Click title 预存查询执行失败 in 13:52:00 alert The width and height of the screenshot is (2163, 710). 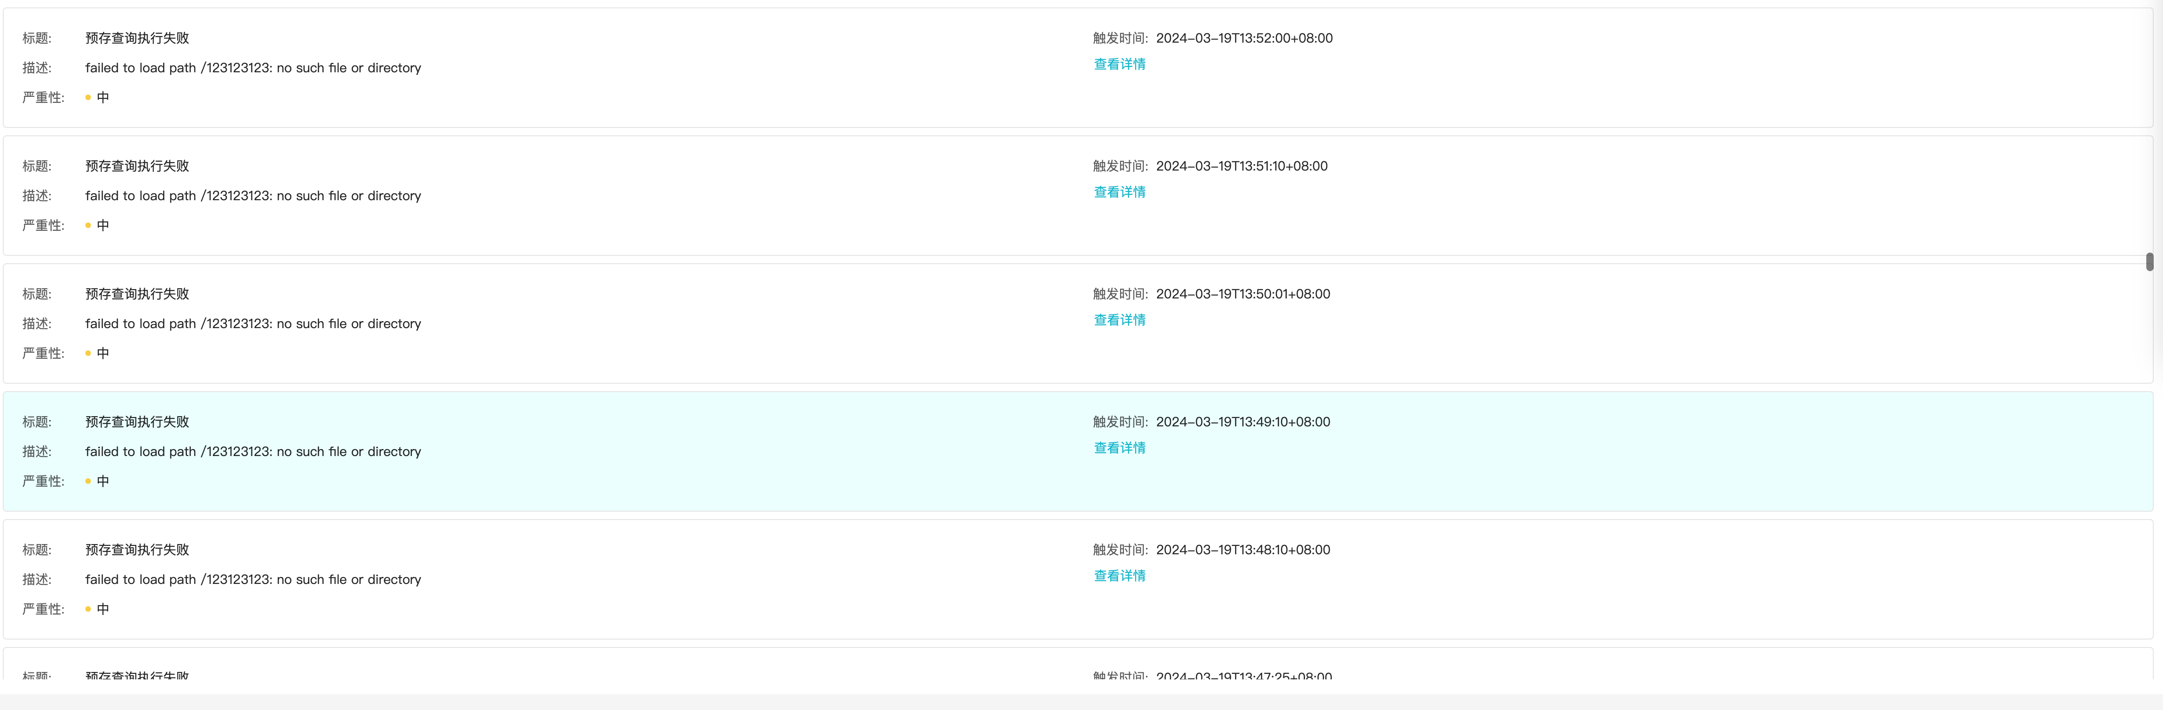coord(137,38)
